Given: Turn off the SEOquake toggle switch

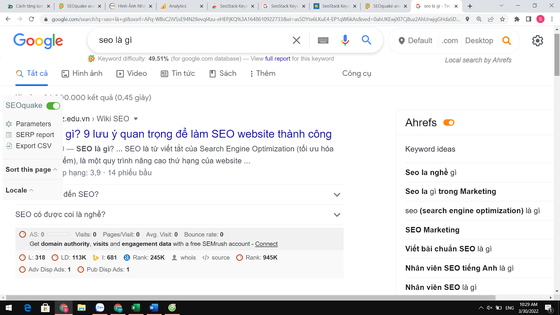Looking at the screenshot, I should pyautogui.click(x=53, y=106).
